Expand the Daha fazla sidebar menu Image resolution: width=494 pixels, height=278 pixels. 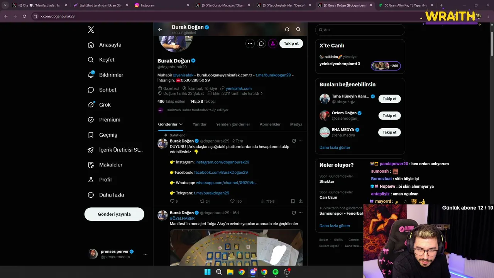tap(106, 195)
